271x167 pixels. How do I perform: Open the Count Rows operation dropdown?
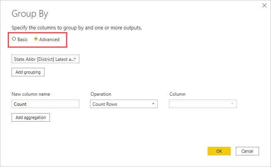coord(124,104)
